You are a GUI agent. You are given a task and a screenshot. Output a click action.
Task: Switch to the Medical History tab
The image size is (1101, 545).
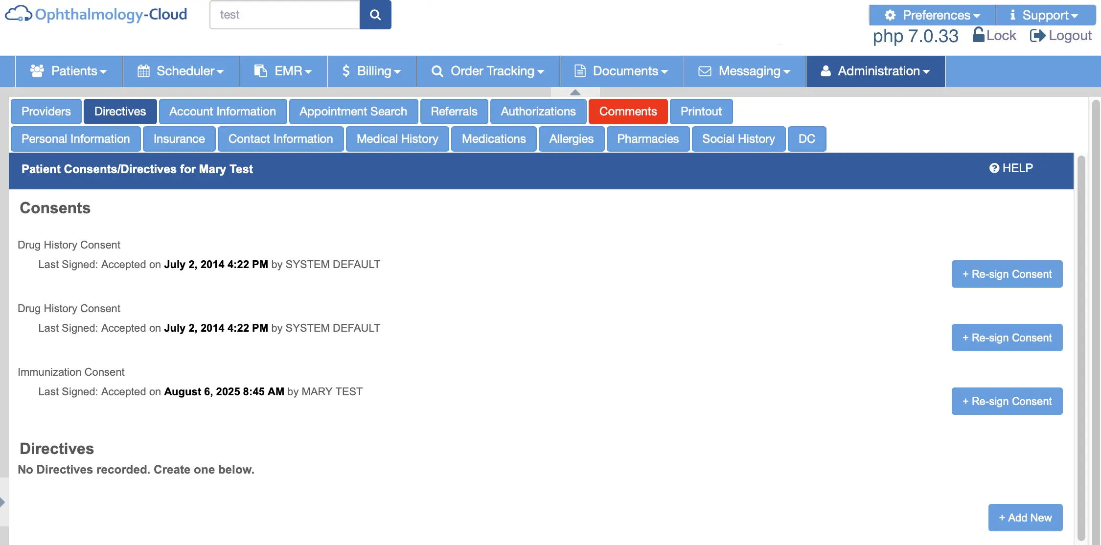[x=397, y=139]
